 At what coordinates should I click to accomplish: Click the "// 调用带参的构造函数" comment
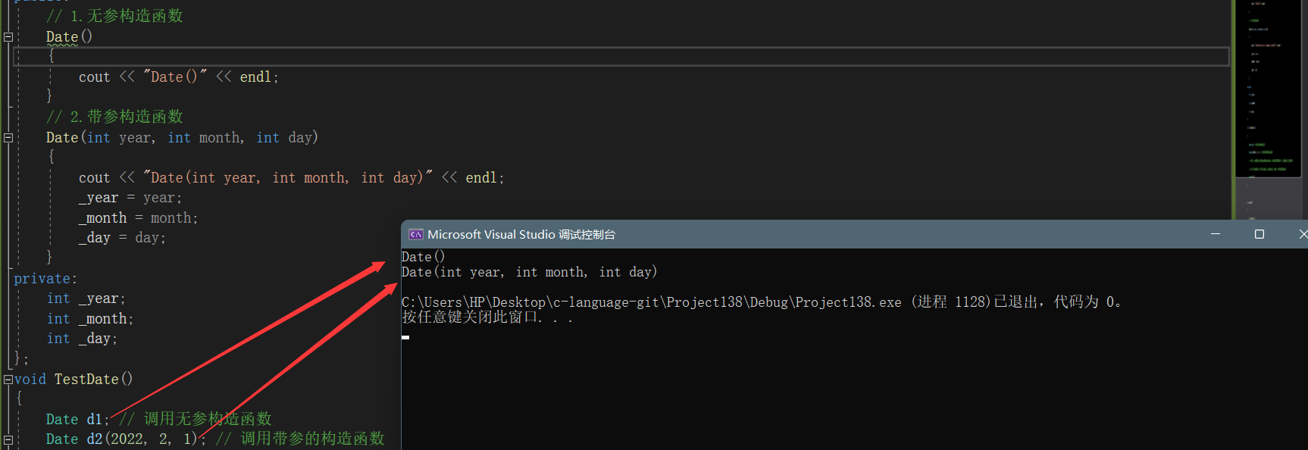click(x=300, y=439)
